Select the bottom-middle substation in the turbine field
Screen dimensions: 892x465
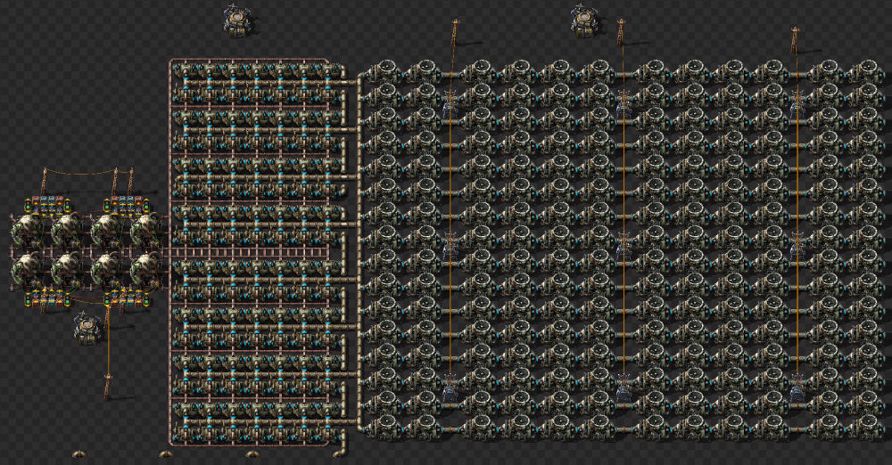[624, 387]
